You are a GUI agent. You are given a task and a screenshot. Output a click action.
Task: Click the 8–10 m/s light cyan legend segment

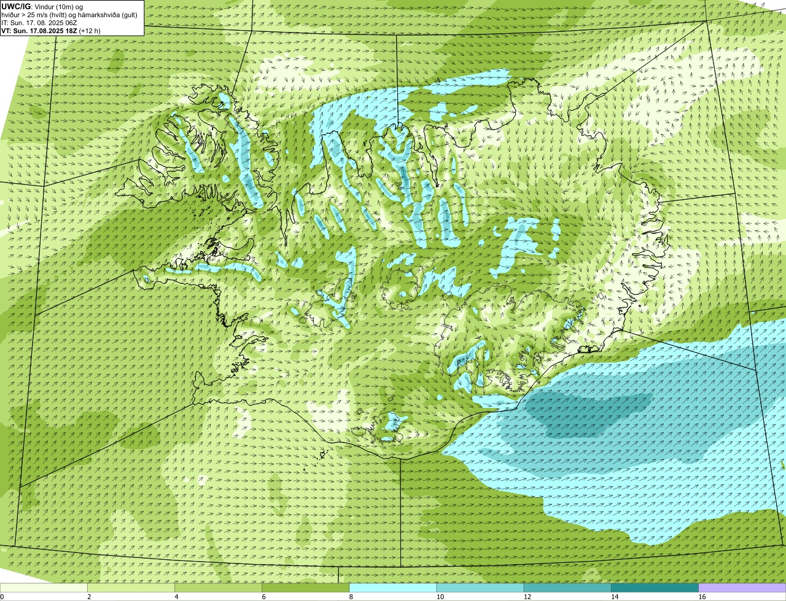(393, 587)
